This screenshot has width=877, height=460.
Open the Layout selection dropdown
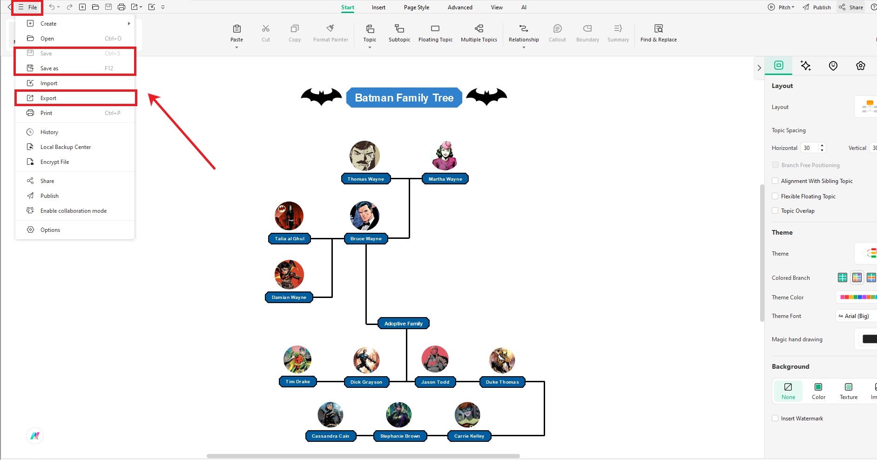click(866, 107)
